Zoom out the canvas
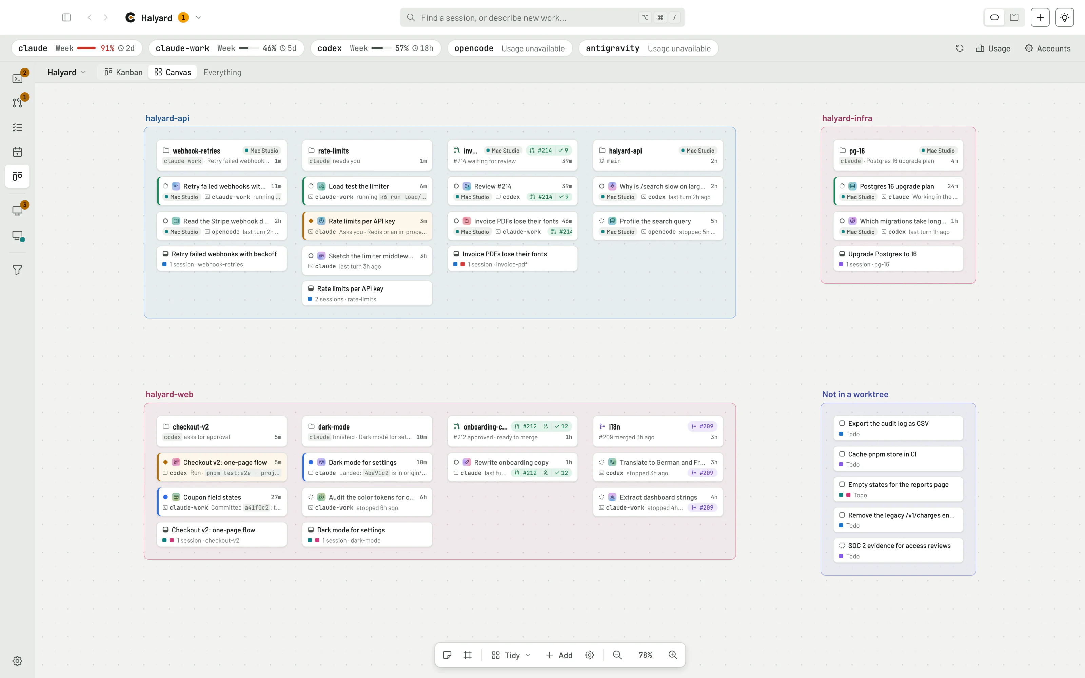 [x=617, y=655]
